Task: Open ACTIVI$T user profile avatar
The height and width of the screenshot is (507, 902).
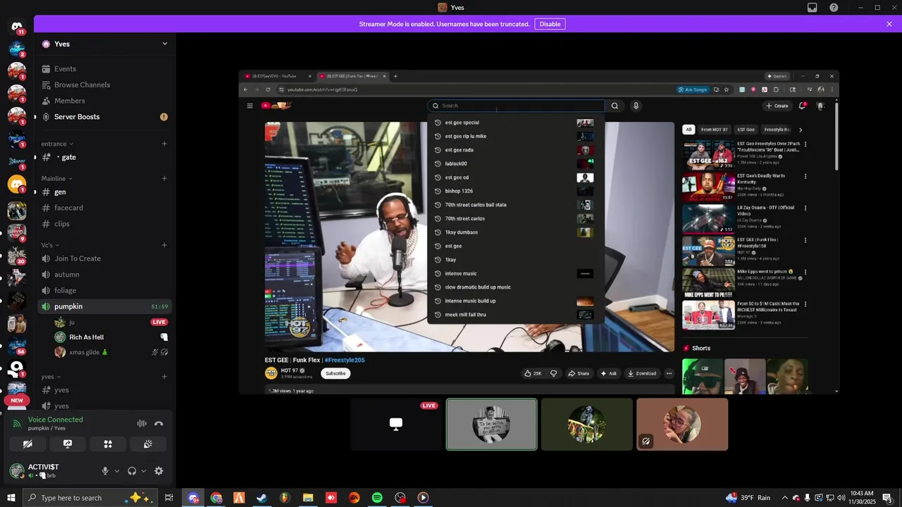Action: [17, 471]
